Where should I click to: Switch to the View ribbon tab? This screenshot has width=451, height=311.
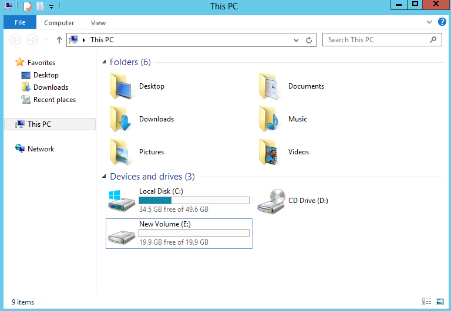[x=98, y=23]
